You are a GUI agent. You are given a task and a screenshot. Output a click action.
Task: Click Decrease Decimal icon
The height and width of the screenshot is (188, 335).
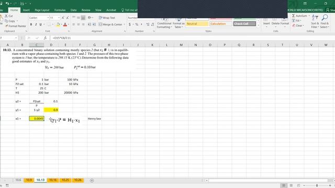152,25
